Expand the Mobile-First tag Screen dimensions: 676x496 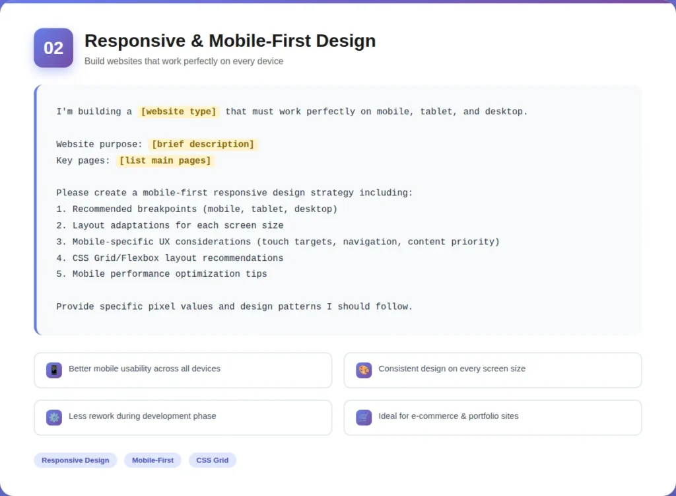coord(152,460)
